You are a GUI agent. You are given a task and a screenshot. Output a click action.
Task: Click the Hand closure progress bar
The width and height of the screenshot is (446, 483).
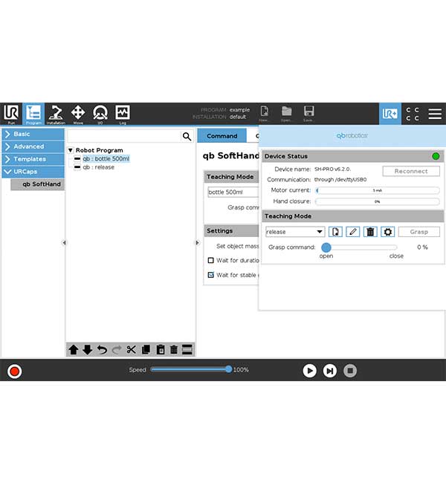(378, 201)
